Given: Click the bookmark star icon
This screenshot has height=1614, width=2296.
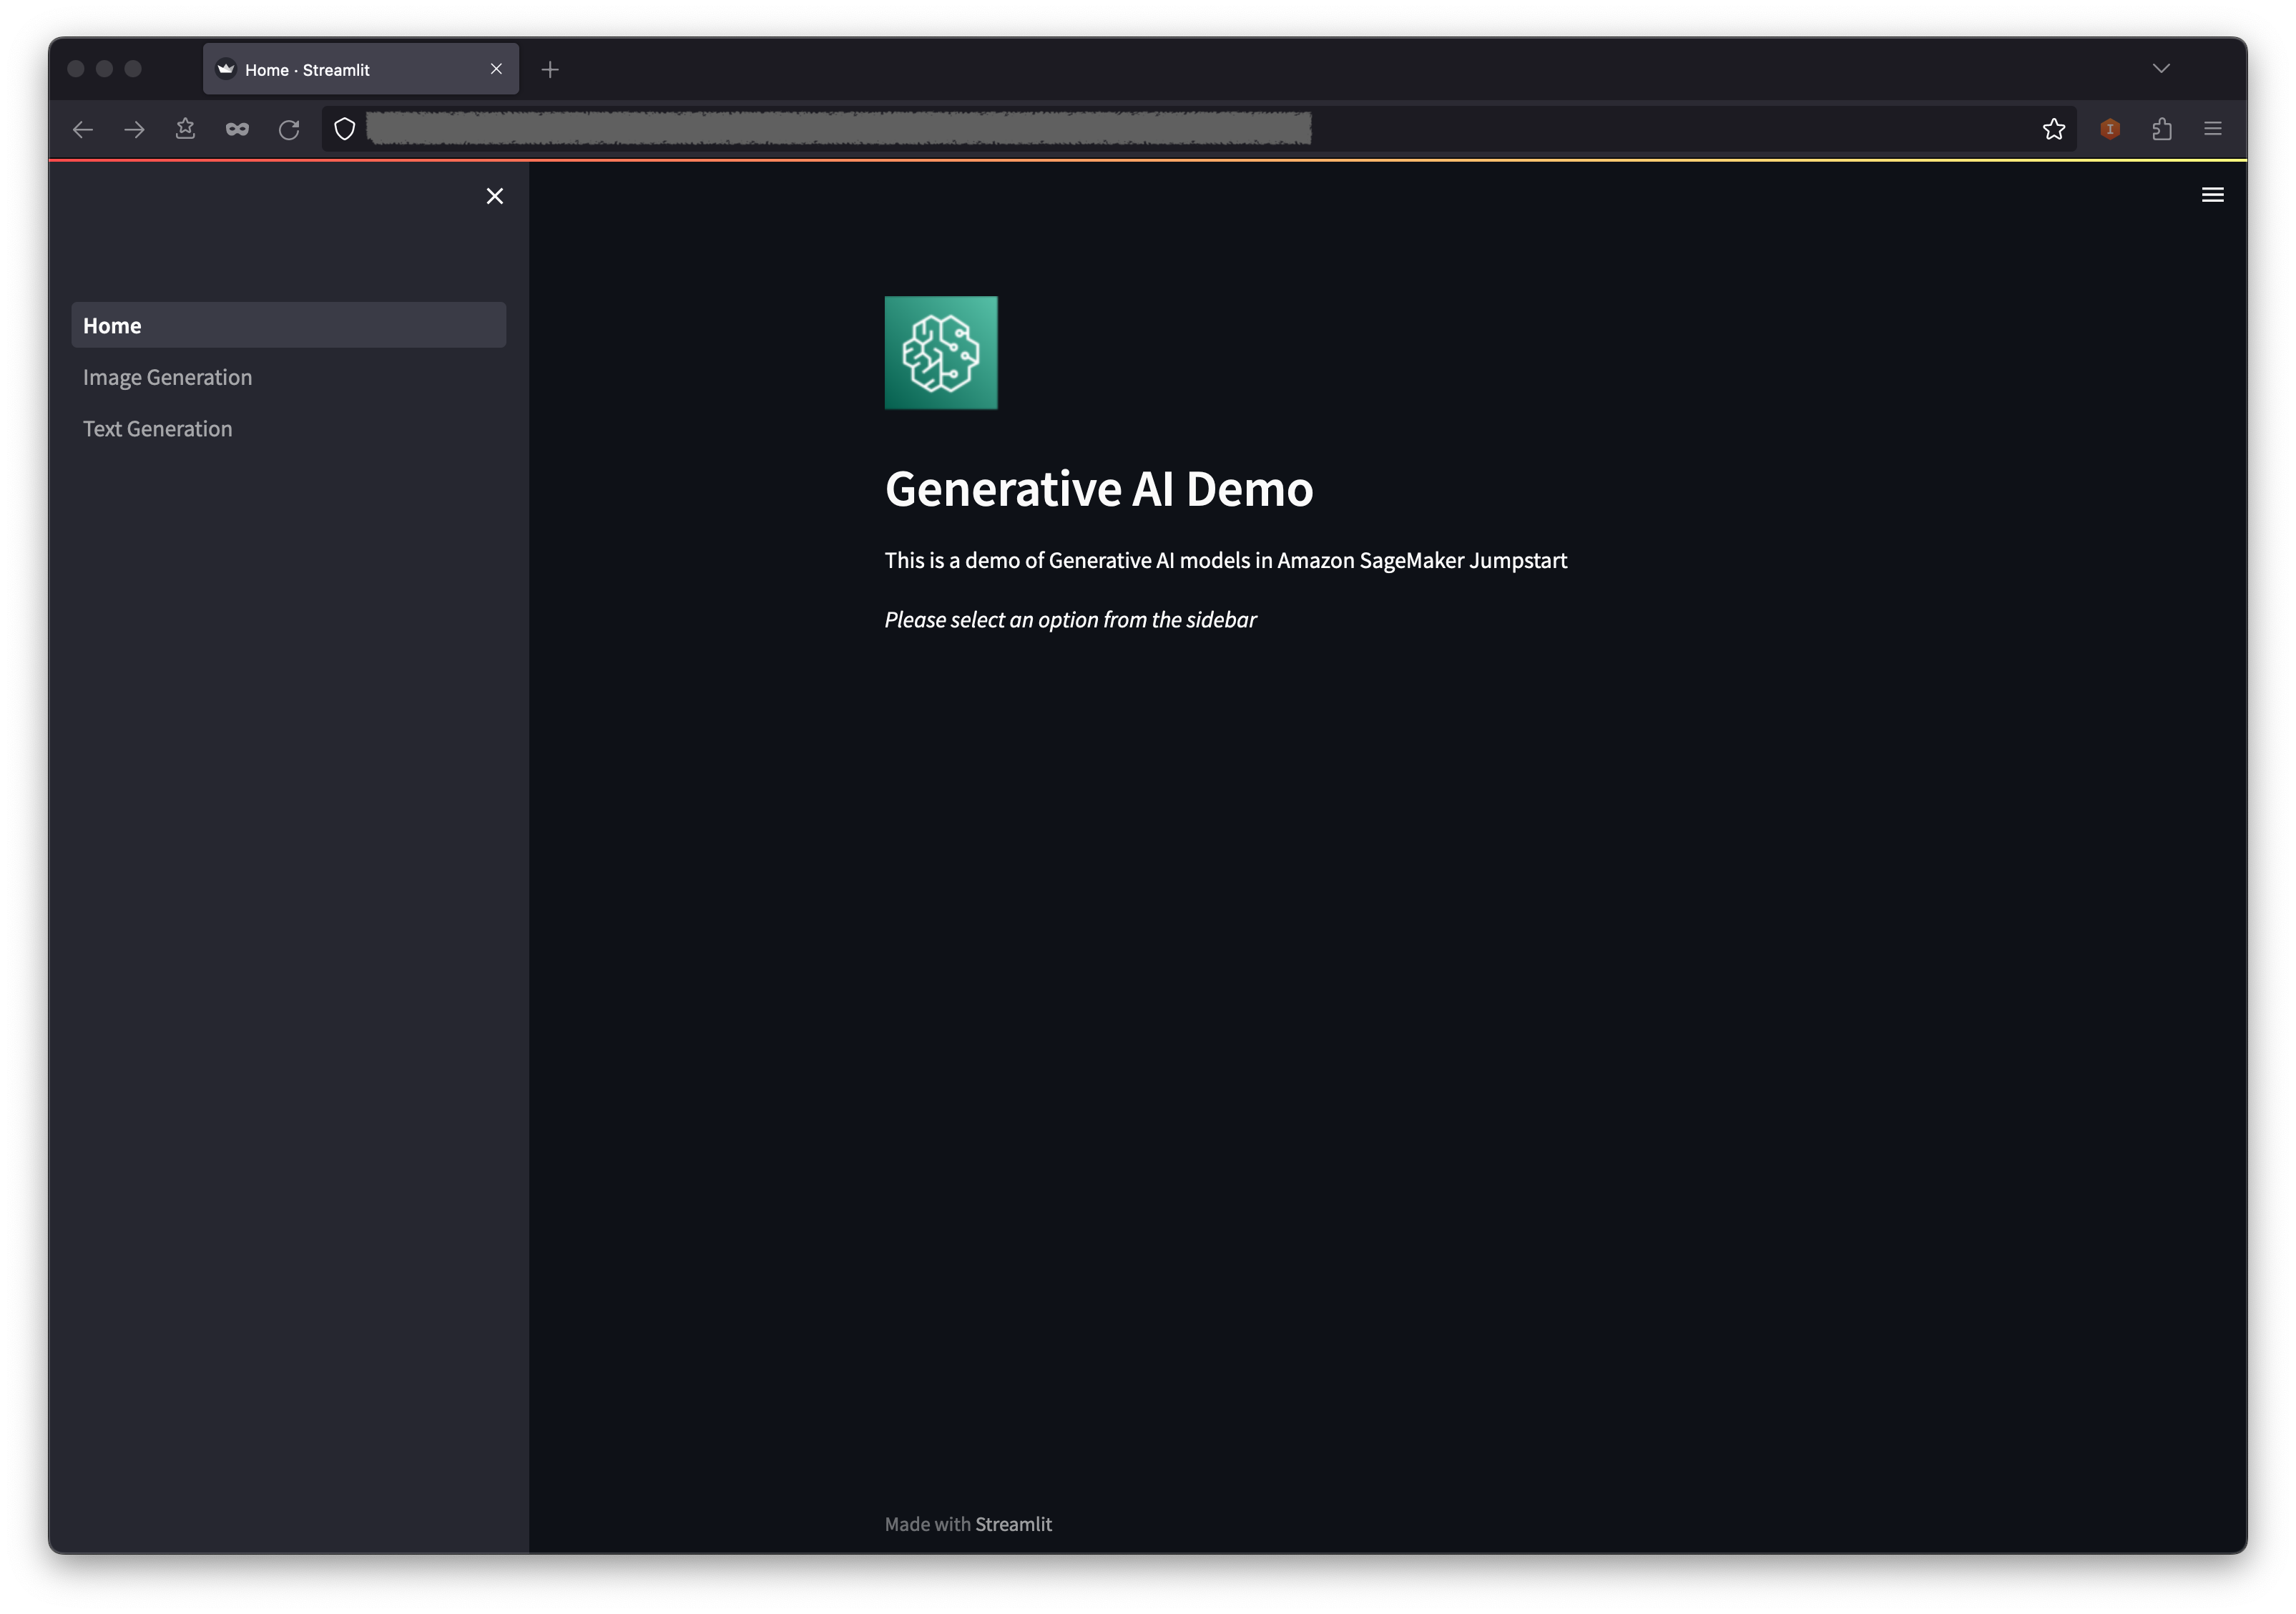Looking at the screenshot, I should 2053,129.
